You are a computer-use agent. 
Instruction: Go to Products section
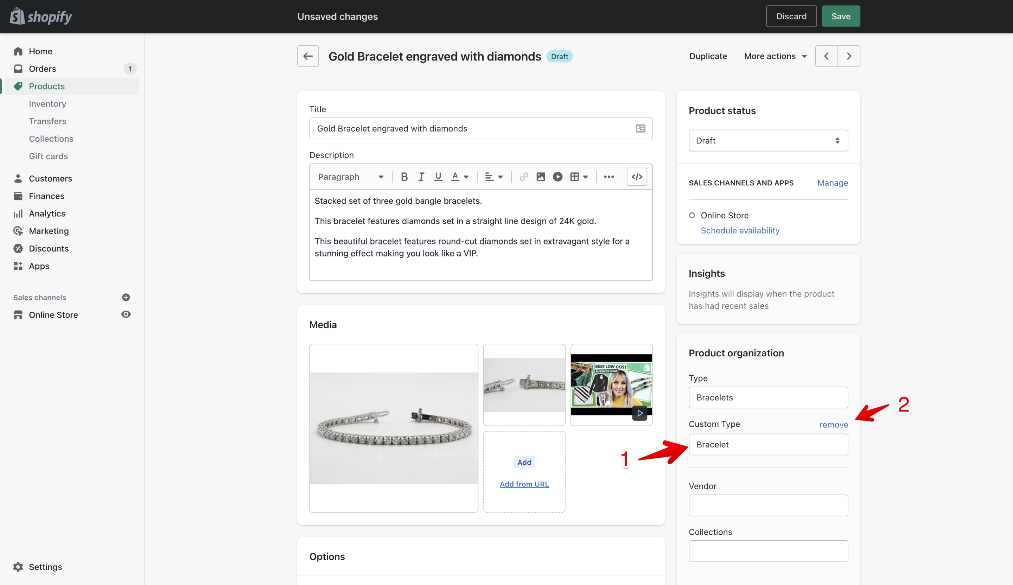coord(46,86)
